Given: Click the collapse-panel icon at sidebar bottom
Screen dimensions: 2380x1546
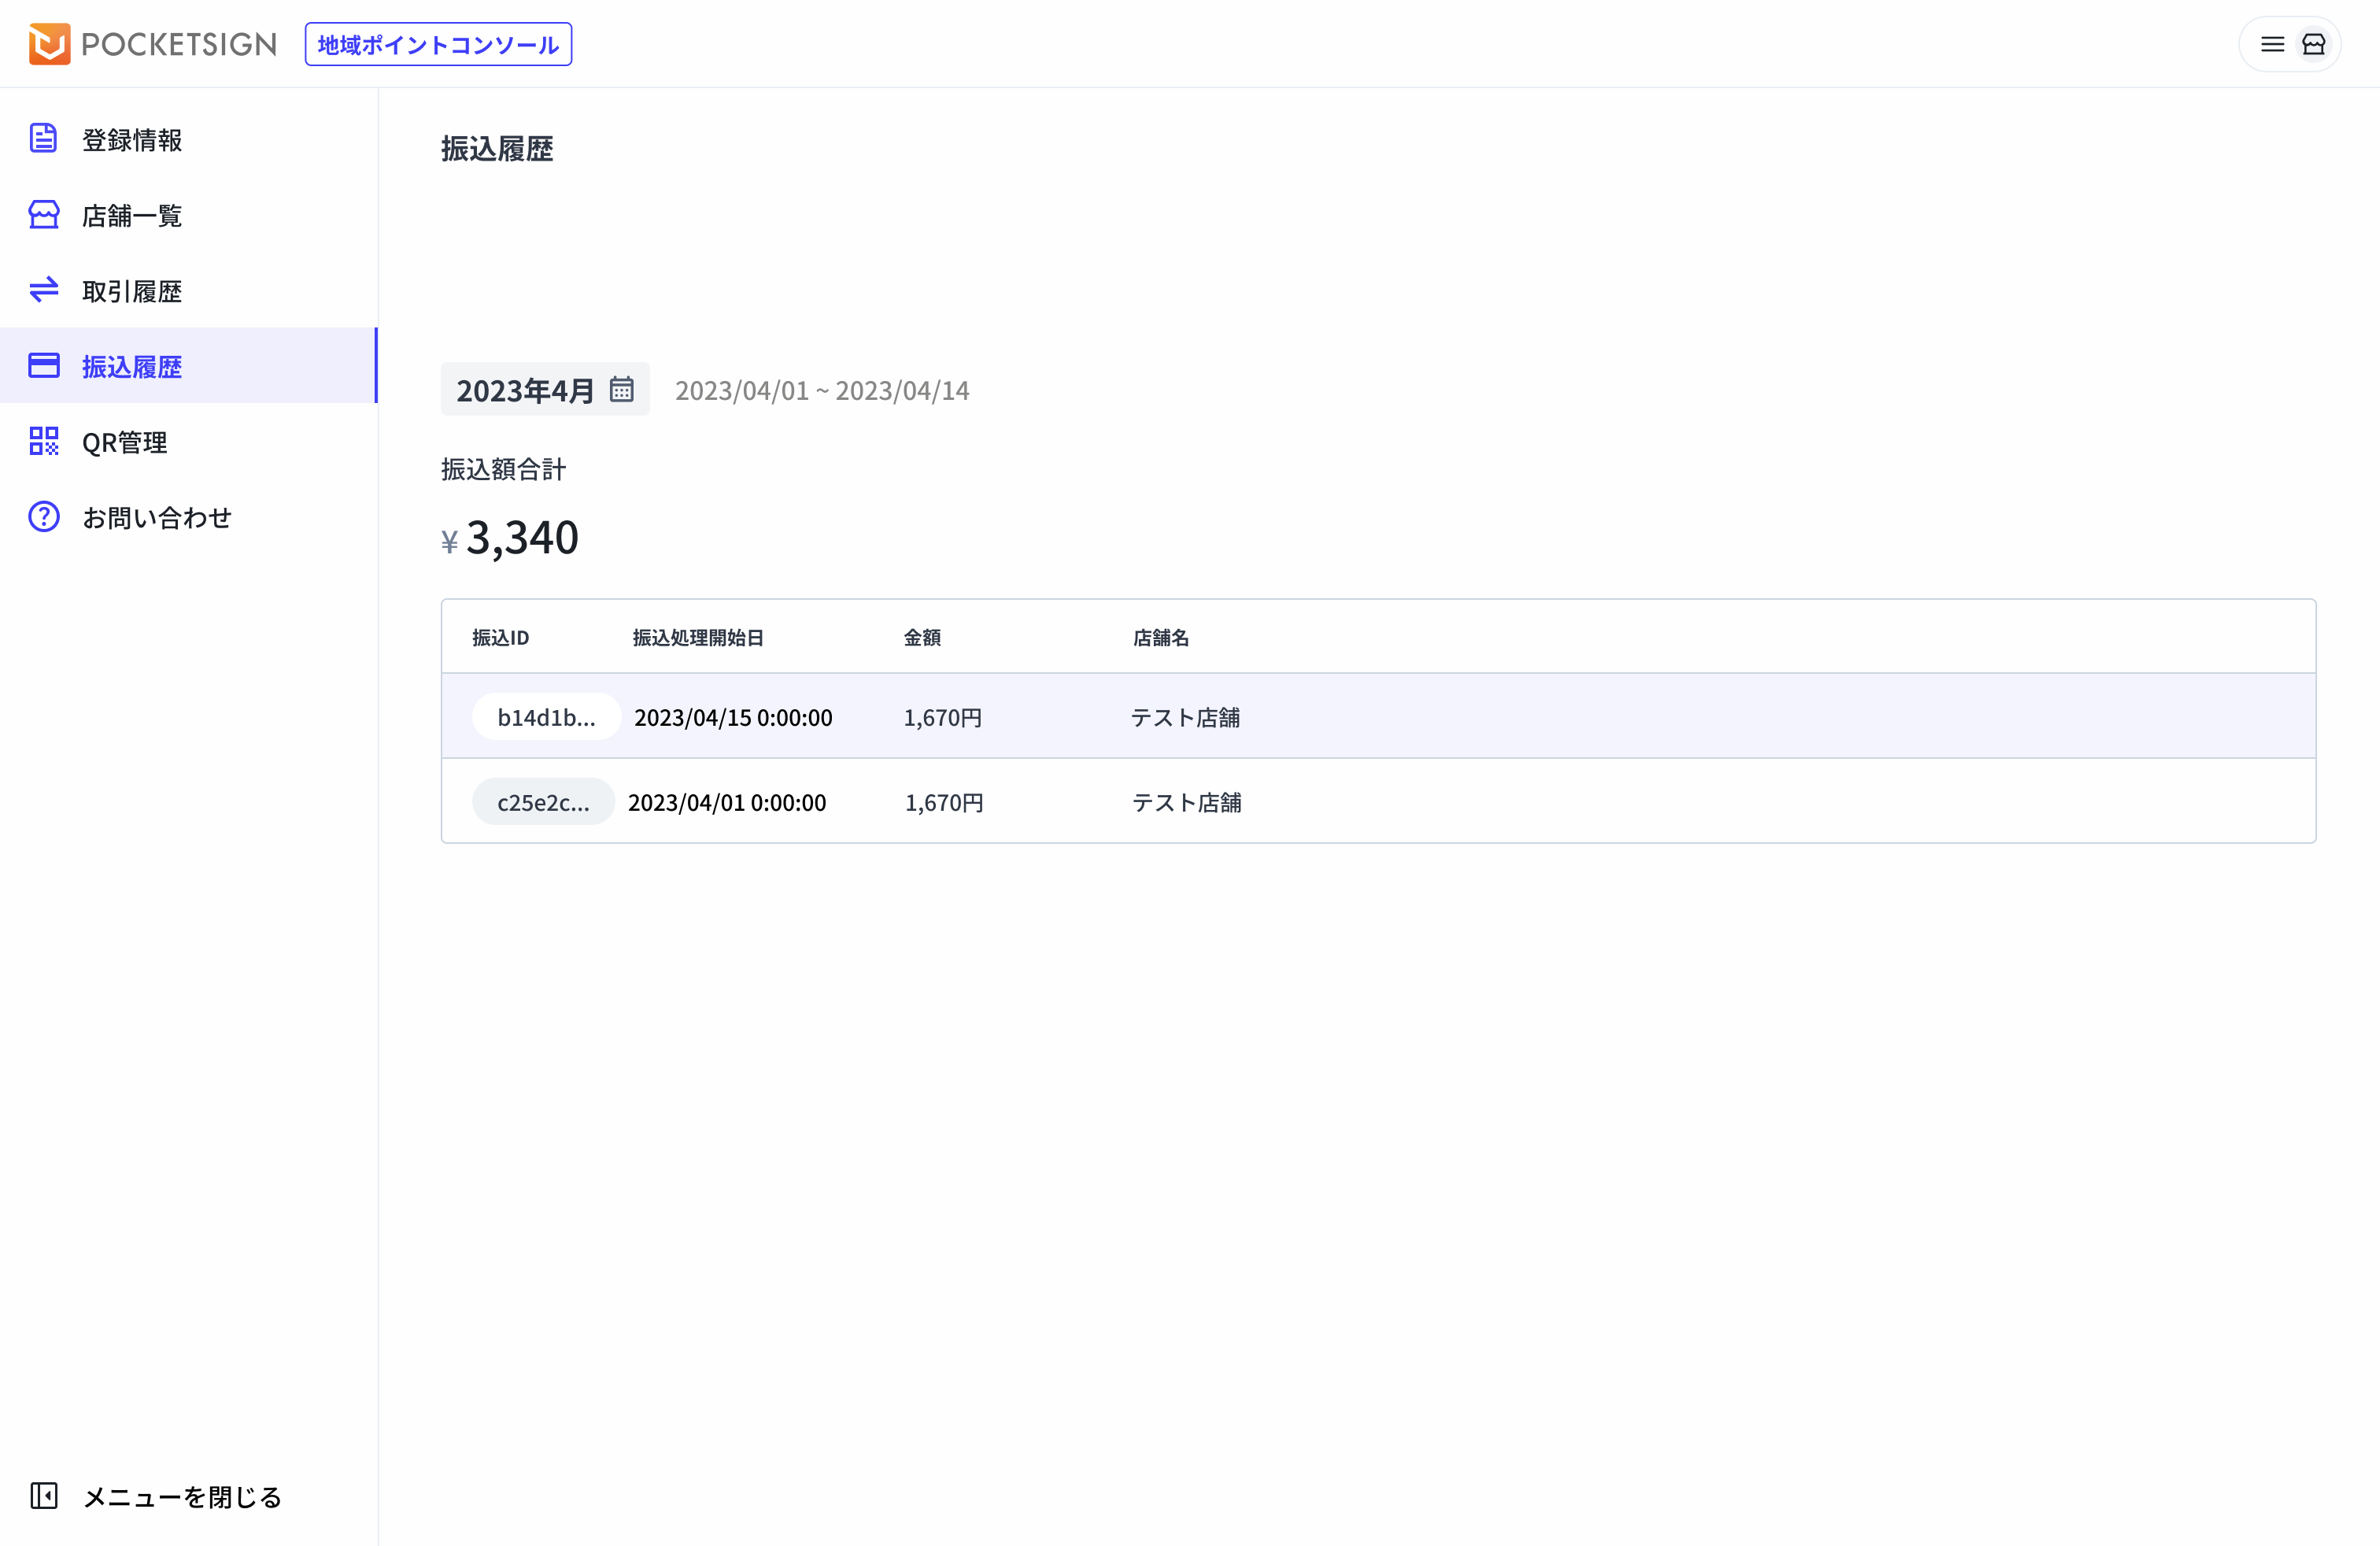Looking at the screenshot, I should [43, 1496].
